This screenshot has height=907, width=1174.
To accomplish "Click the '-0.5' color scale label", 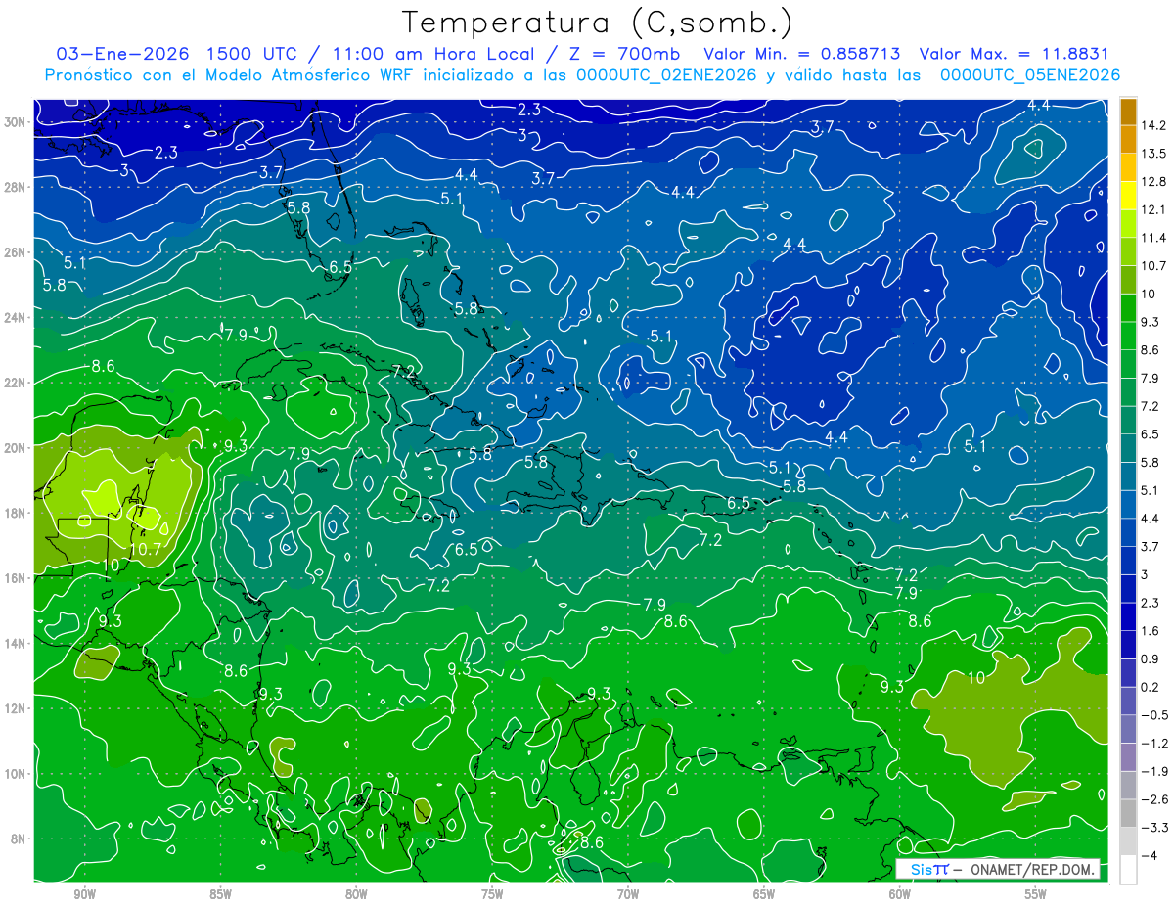I will point(1154,715).
